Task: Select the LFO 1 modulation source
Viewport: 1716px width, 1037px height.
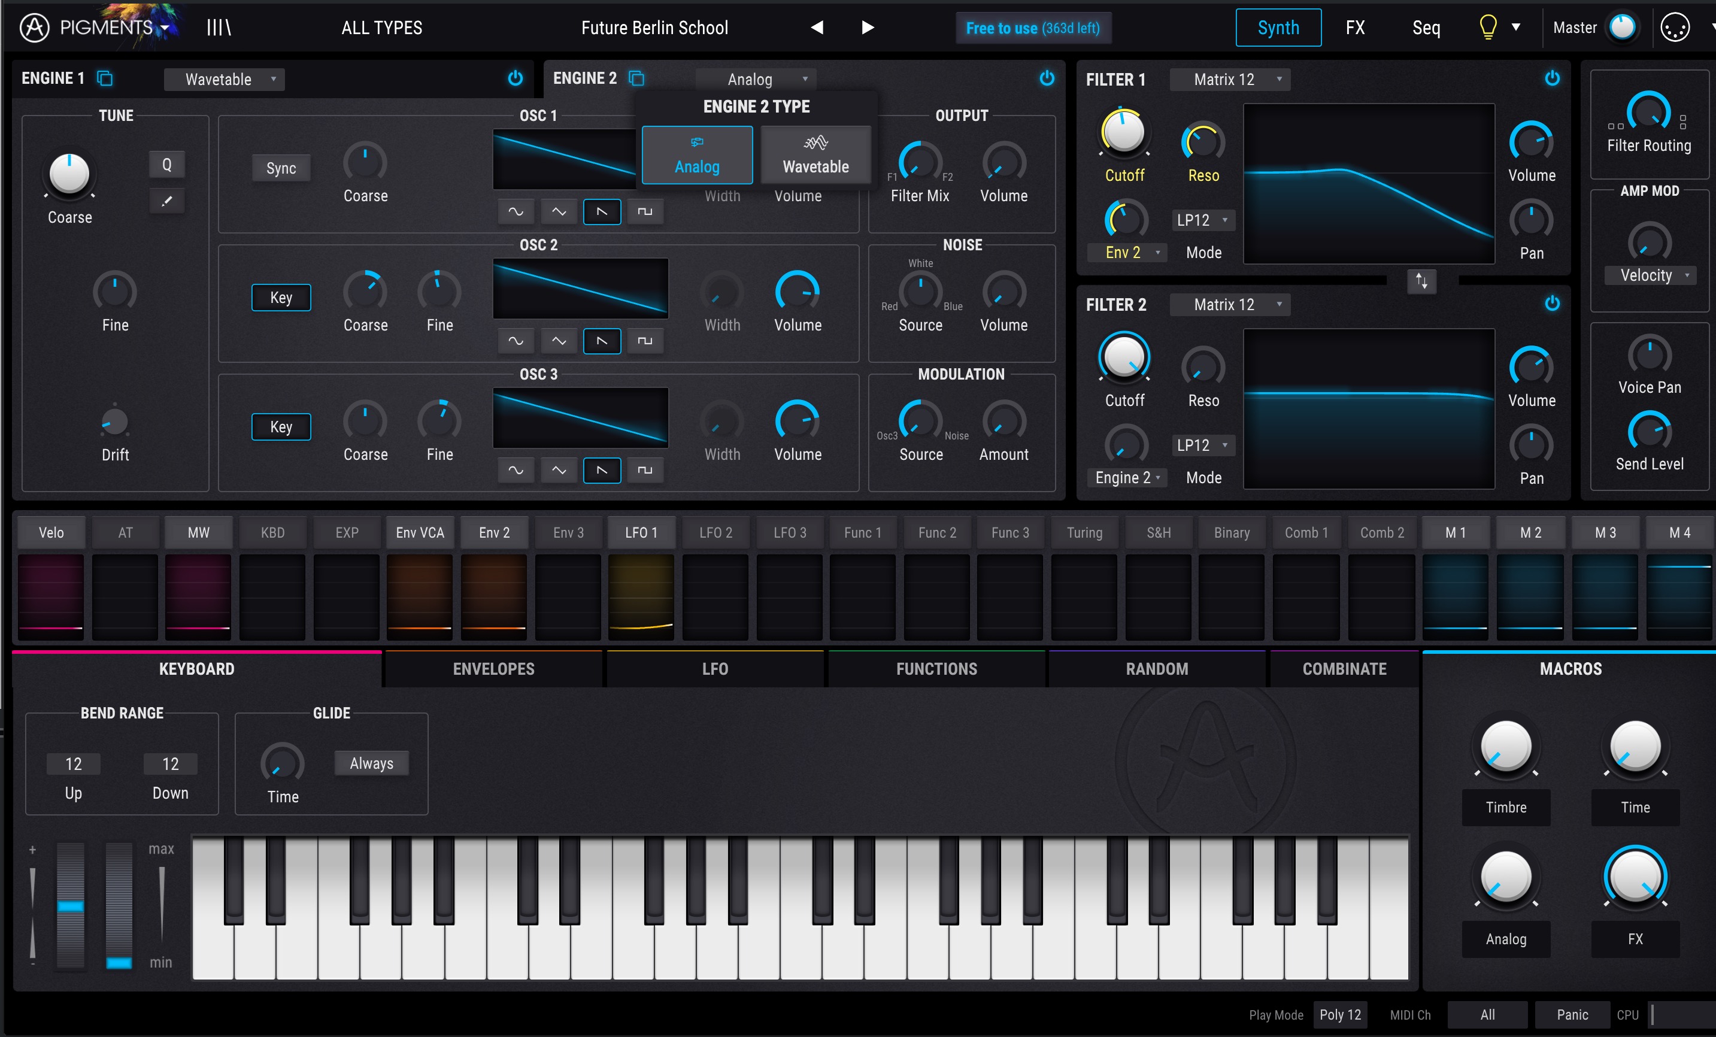Action: tap(641, 533)
